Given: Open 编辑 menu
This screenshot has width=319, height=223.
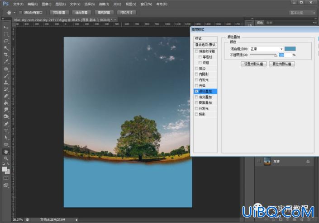Looking at the screenshot, I should (33, 4).
